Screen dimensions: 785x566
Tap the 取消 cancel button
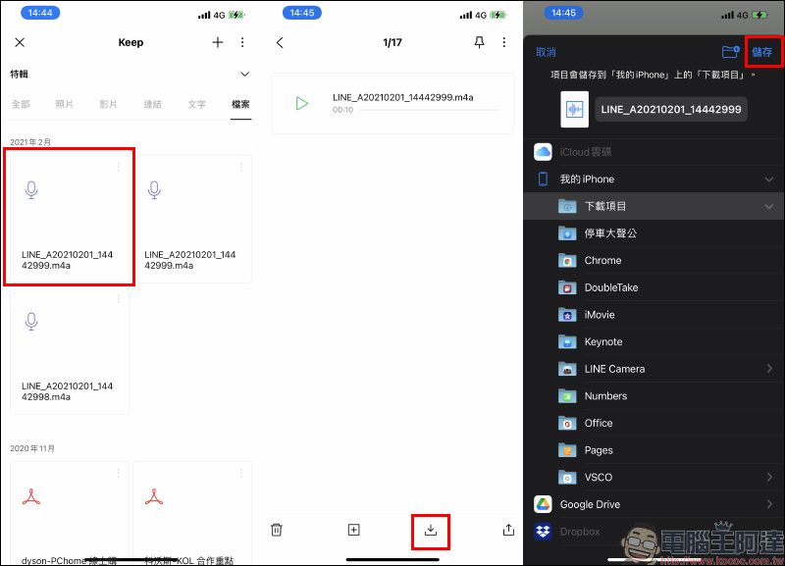pos(546,52)
